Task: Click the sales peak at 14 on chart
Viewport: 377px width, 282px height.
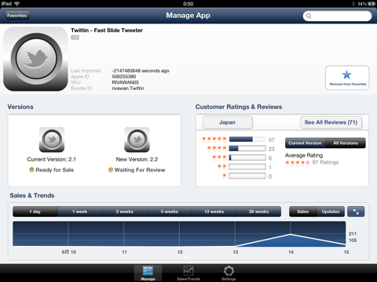Action: pos(290,234)
